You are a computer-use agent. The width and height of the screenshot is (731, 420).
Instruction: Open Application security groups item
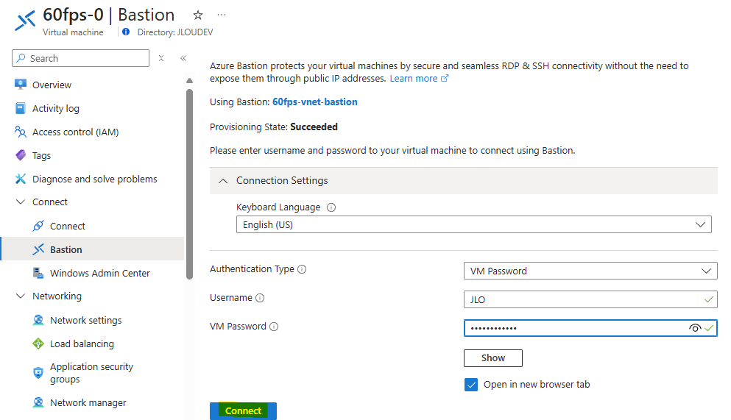(91, 373)
